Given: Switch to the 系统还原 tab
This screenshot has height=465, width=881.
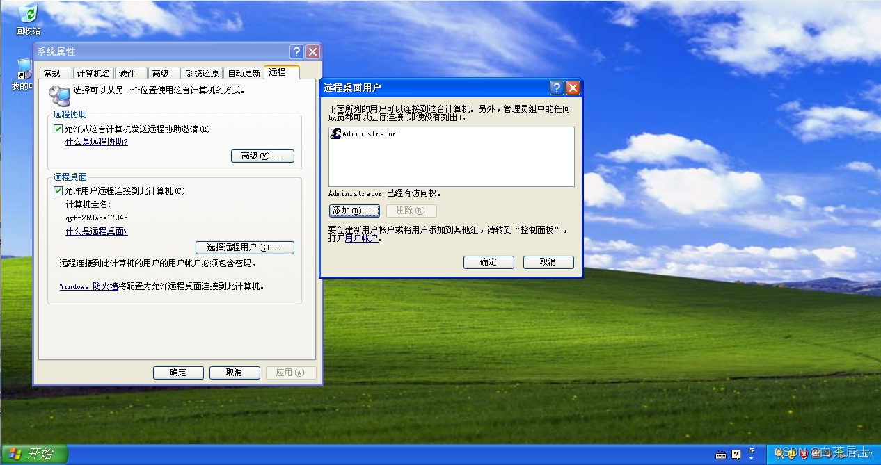Looking at the screenshot, I should click(202, 73).
